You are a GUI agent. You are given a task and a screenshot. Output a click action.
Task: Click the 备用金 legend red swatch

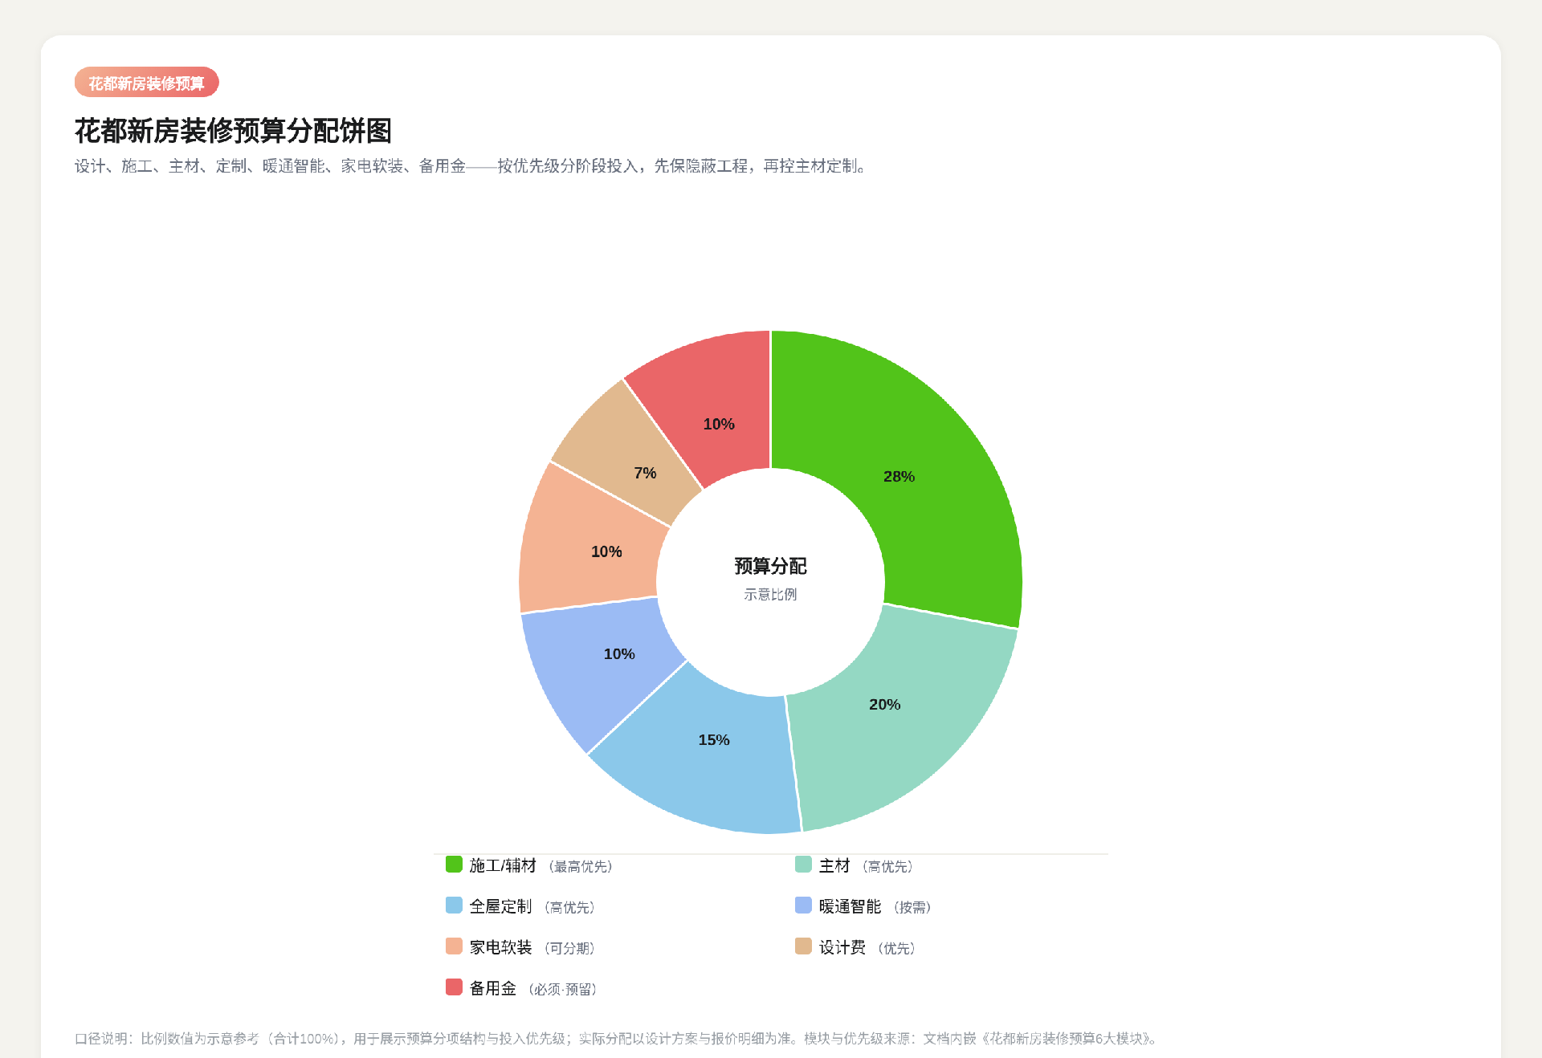(x=454, y=987)
